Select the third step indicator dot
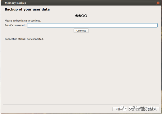This screenshot has height=116, width=162. [x=83, y=16]
